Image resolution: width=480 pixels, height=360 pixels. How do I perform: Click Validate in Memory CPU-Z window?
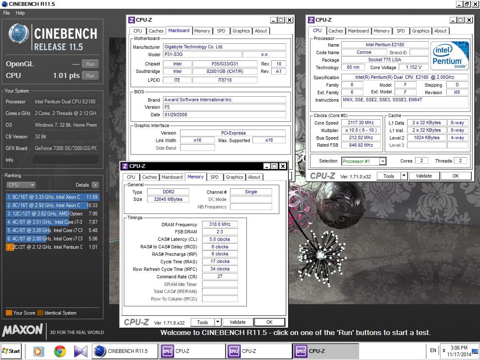point(237,322)
